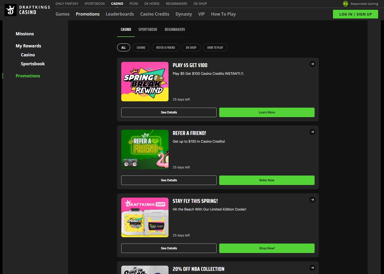Visit DK Shop in the top product bar

pos(200,4)
